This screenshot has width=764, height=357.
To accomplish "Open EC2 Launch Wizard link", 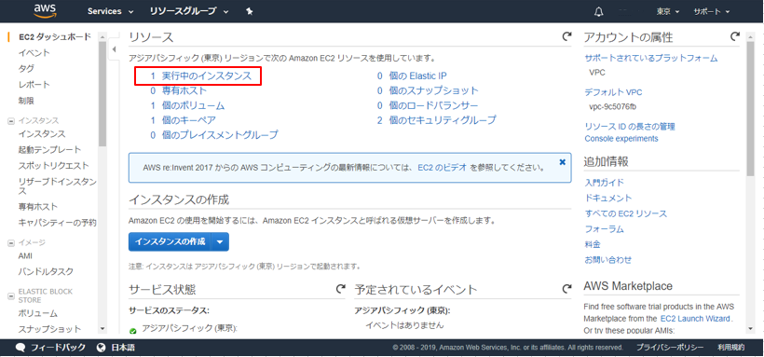I will coord(695,319).
